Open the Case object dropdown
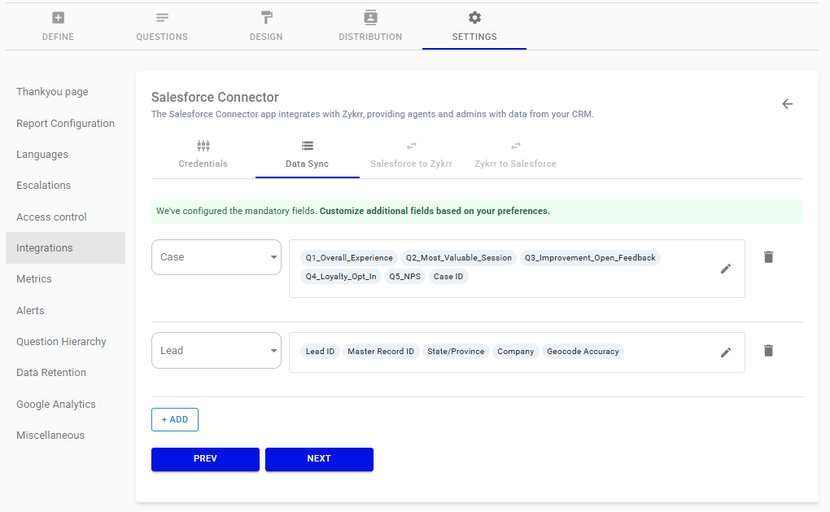Image resolution: width=830 pixels, height=512 pixels. tap(216, 257)
